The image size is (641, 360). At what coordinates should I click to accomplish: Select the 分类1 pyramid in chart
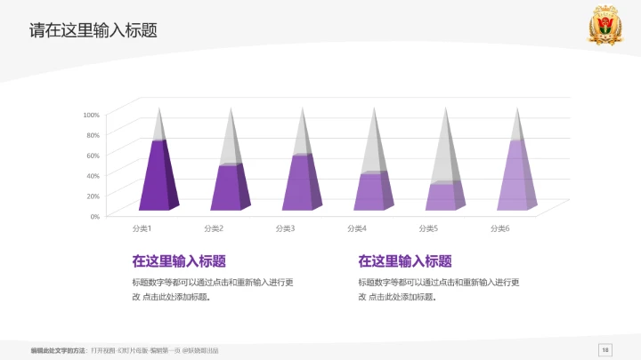159,160
